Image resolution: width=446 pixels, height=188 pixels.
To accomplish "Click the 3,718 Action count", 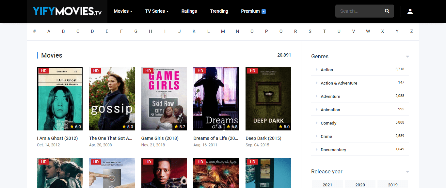I will [x=400, y=69].
